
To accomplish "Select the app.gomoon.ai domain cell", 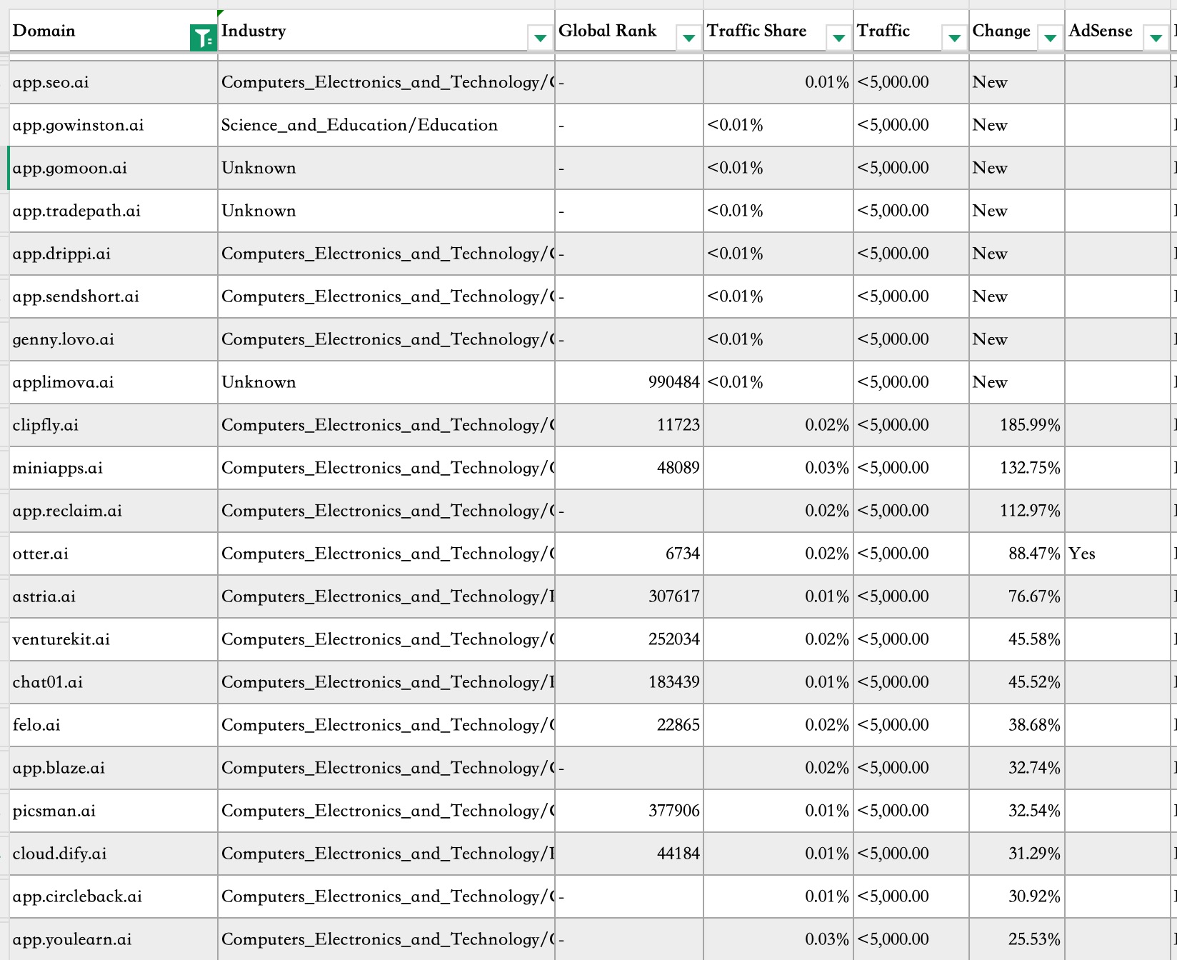I will pos(114,168).
